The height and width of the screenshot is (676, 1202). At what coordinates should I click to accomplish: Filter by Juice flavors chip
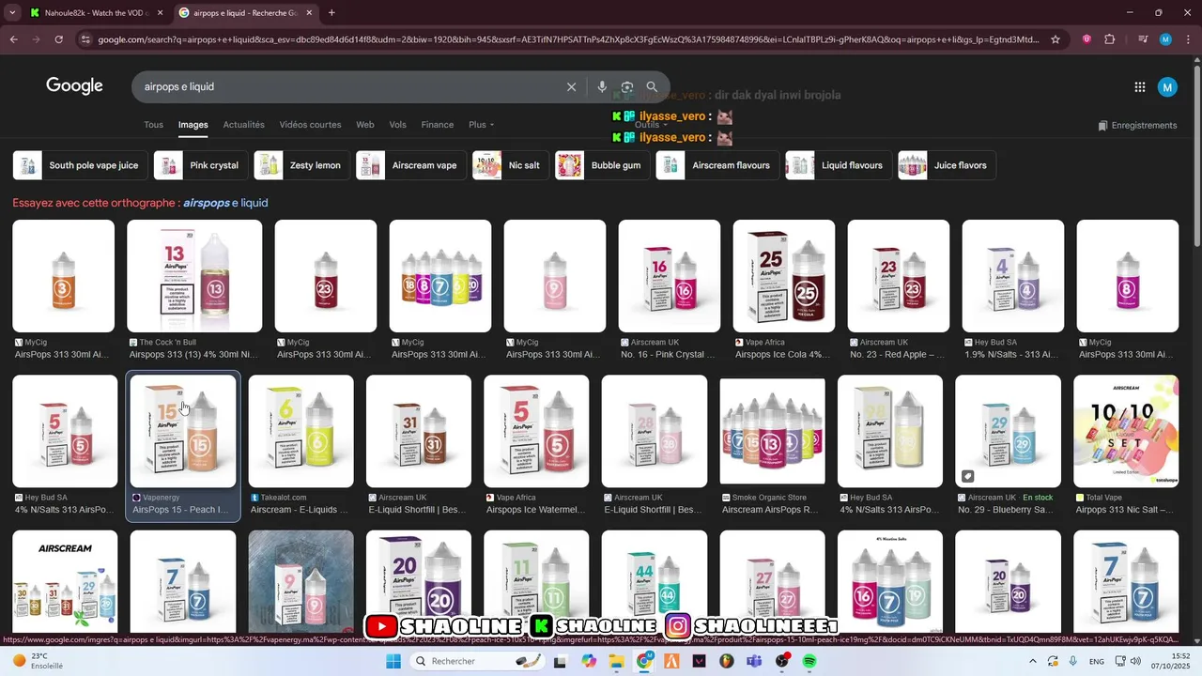tap(947, 165)
